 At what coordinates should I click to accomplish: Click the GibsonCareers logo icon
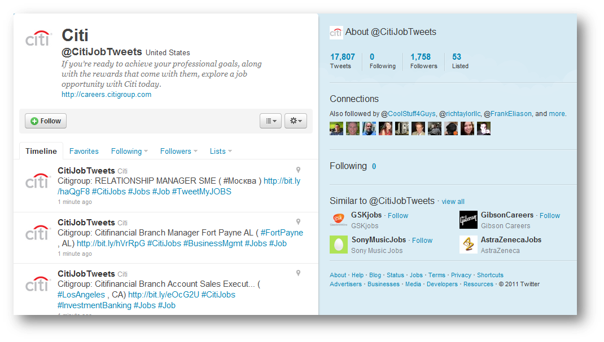pos(468,220)
